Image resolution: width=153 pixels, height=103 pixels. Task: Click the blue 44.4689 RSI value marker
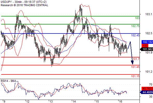tap(146, 92)
